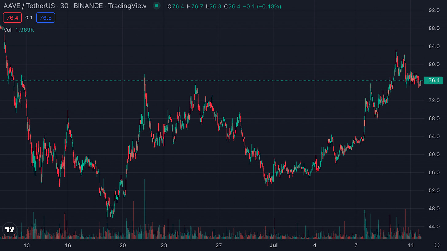Click date 20 on the time axis
This screenshot has width=447, height=251.
pyautogui.click(x=123, y=245)
